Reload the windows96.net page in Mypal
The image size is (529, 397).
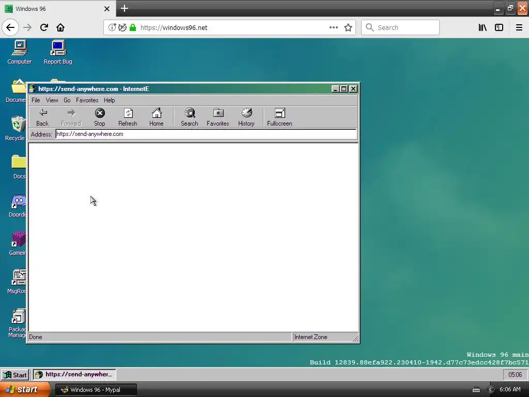pyautogui.click(x=44, y=27)
